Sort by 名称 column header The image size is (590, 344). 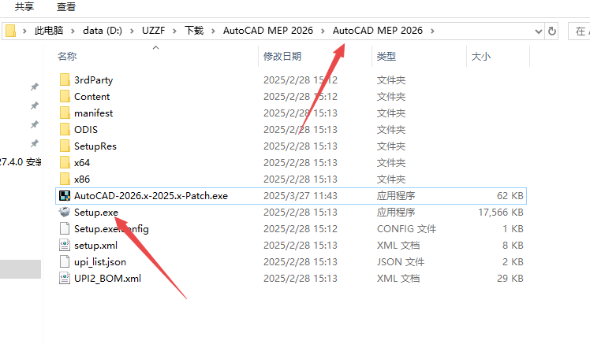(x=67, y=57)
